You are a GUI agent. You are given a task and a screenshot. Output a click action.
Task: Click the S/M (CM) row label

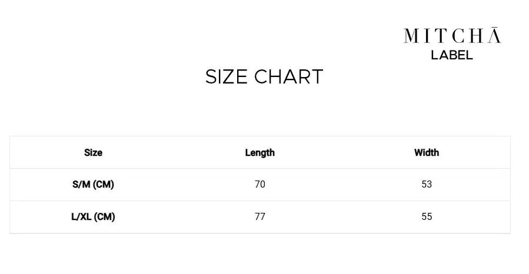coord(93,185)
